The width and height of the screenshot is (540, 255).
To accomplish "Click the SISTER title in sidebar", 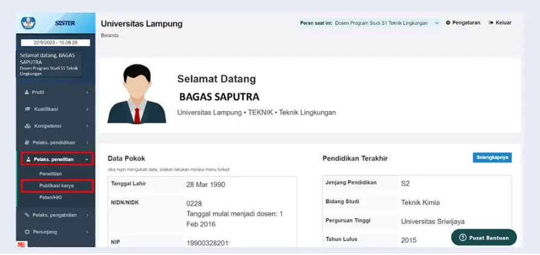I will click(x=65, y=23).
